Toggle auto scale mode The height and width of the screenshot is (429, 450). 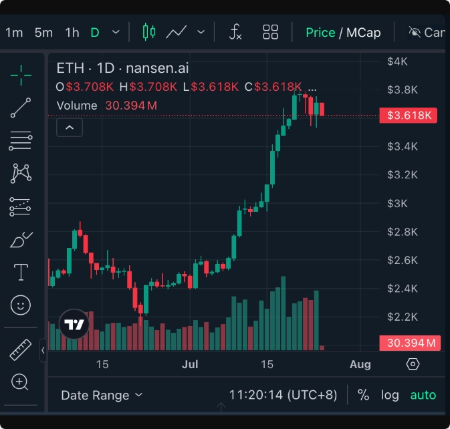[423, 395]
